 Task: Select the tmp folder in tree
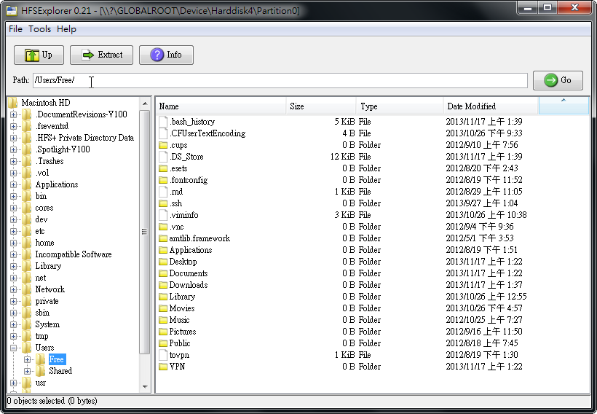pyautogui.click(x=42, y=336)
